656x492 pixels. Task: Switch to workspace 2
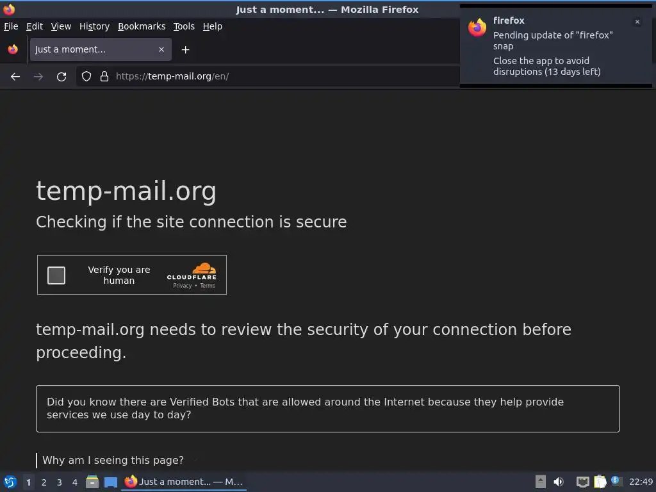click(x=44, y=482)
